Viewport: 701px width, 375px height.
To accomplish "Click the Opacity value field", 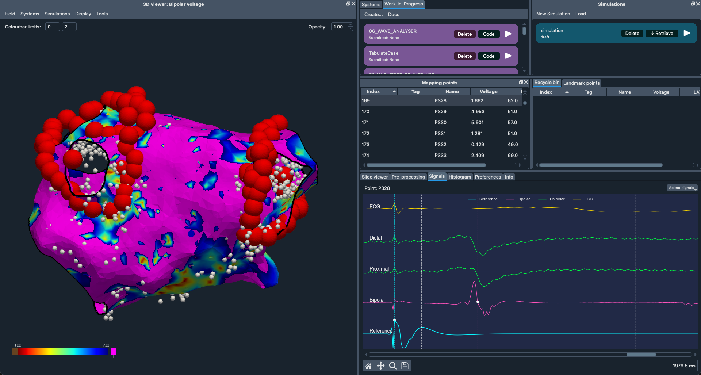I will point(340,27).
